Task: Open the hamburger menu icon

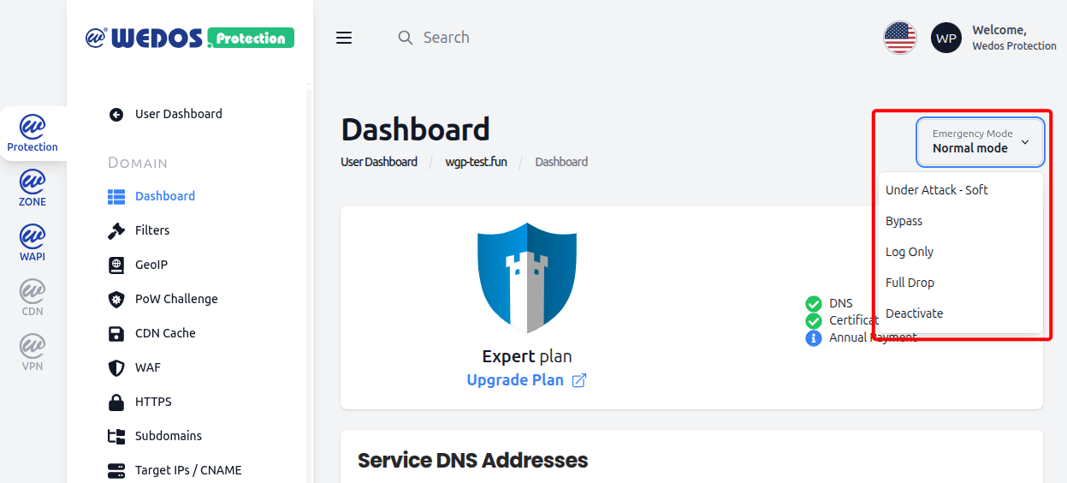Action: 344,38
